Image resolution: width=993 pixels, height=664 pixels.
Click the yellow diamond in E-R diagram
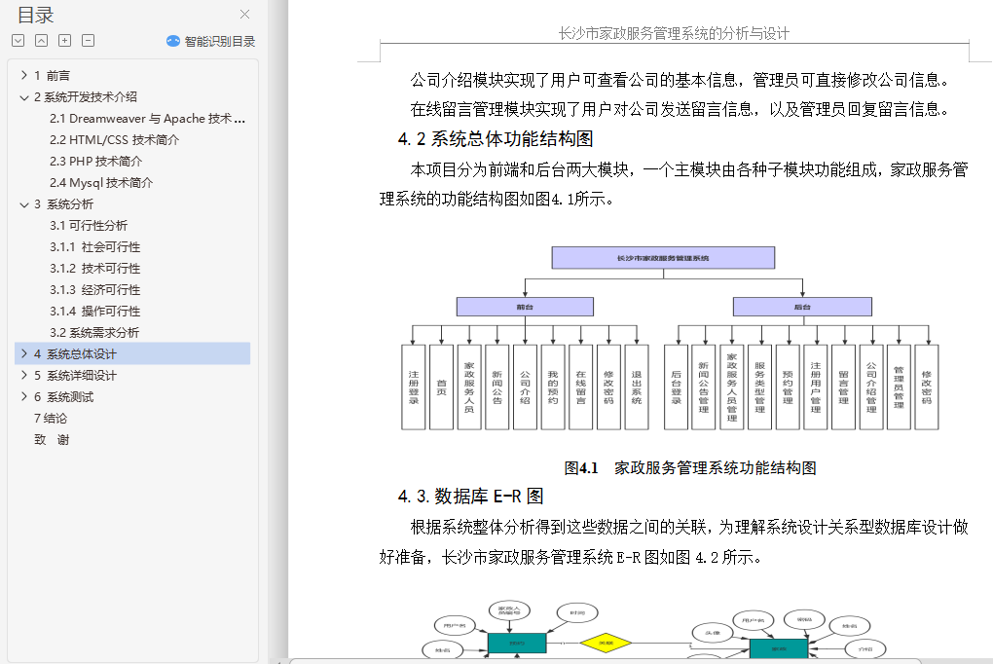(x=606, y=644)
